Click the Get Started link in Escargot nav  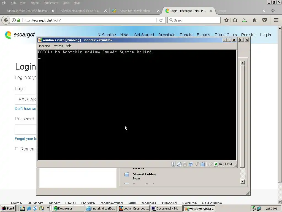point(144,35)
